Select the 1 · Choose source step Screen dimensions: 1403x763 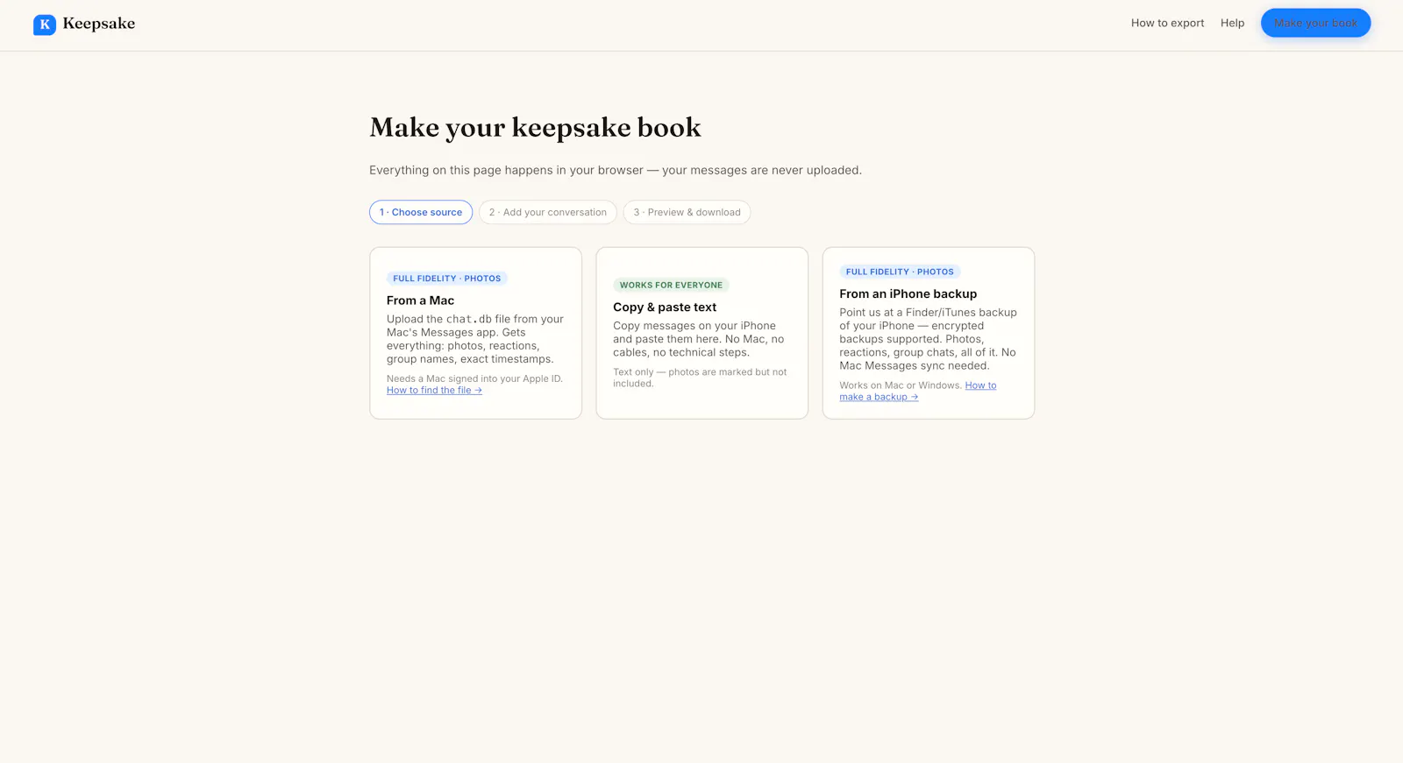421,212
